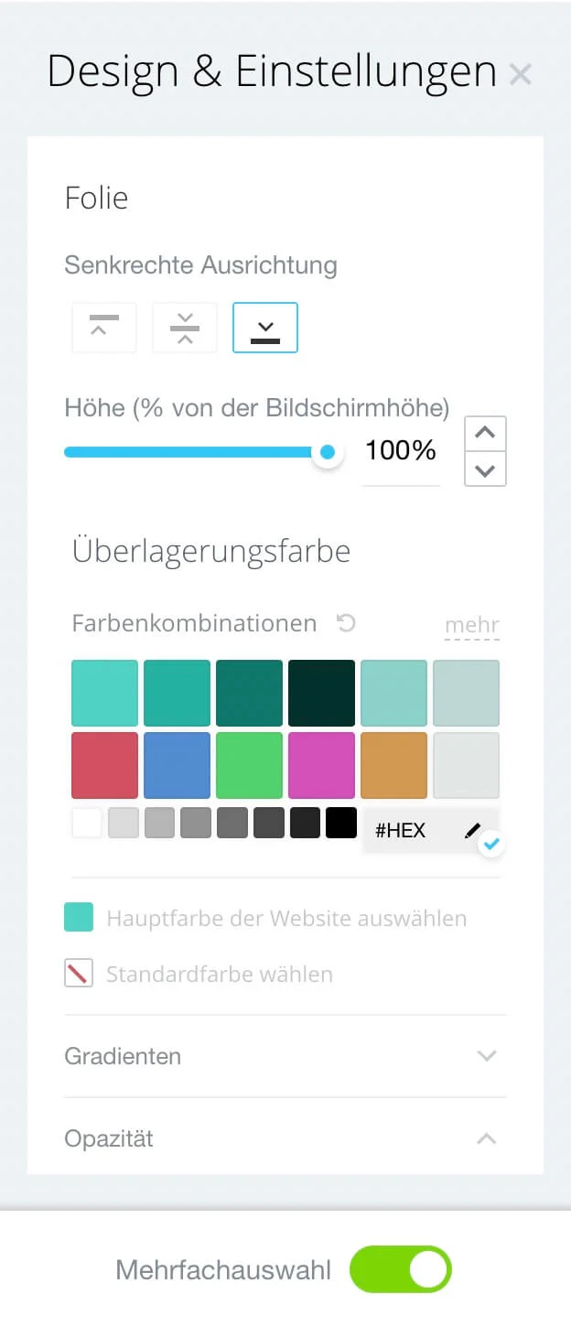Expand the Gradienten section
Image resolution: width=571 pixels, height=1326 pixels.
[x=285, y=1056]
